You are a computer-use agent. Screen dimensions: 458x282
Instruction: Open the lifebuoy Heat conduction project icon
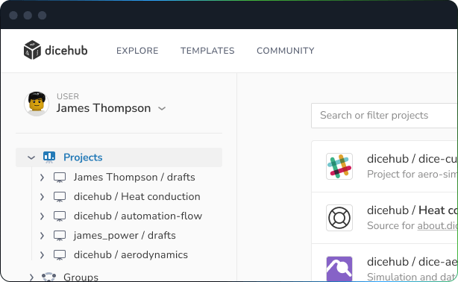339,218
